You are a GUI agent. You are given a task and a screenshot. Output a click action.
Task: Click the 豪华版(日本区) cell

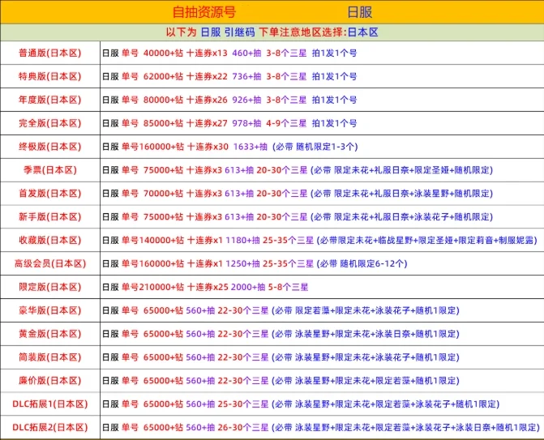[50, 310]
